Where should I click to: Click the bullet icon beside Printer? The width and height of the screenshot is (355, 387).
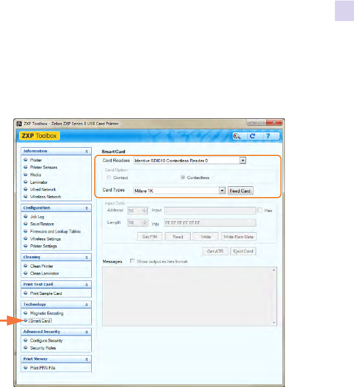[25, 160]
